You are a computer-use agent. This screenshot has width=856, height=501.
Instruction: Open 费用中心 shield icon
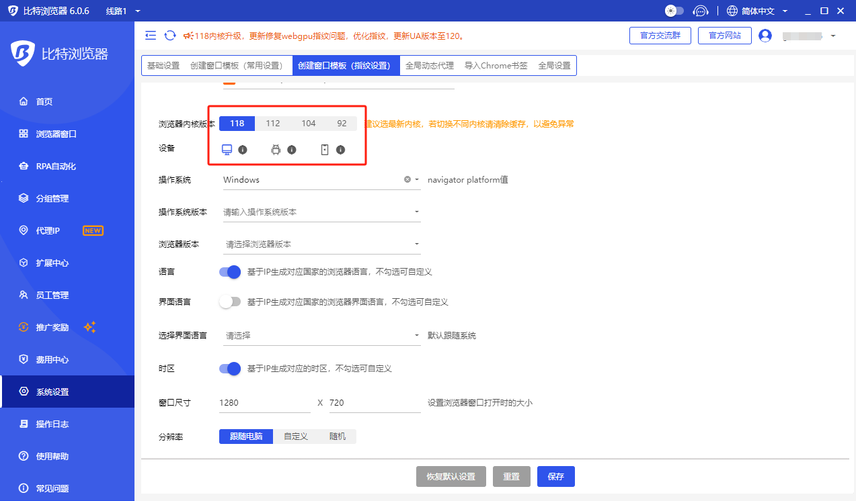click(24, 360)
